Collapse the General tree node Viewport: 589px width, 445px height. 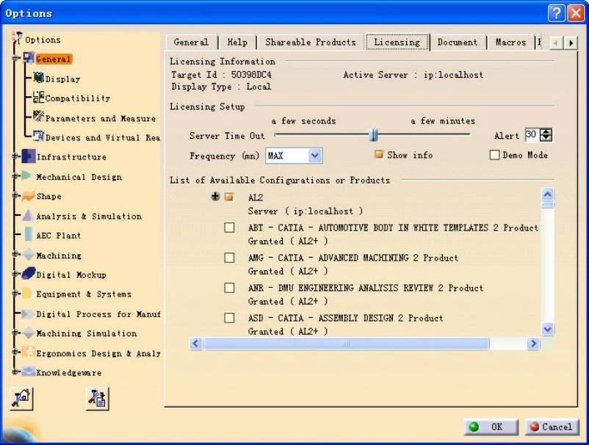[x=15, y=59]
